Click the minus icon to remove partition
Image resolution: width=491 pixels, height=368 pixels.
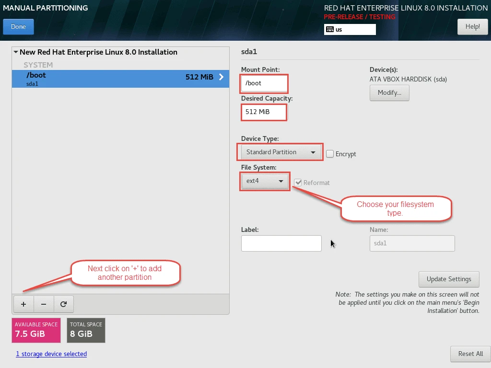[x=43, y=304]
